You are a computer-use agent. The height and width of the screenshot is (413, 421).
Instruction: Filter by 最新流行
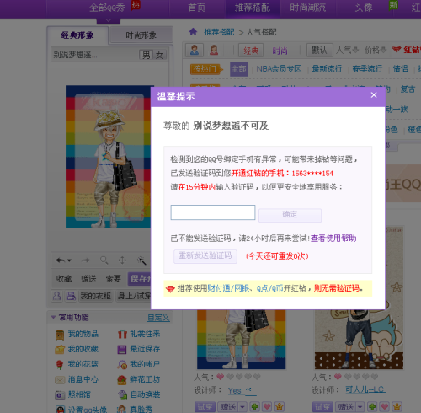pos(327,69)
